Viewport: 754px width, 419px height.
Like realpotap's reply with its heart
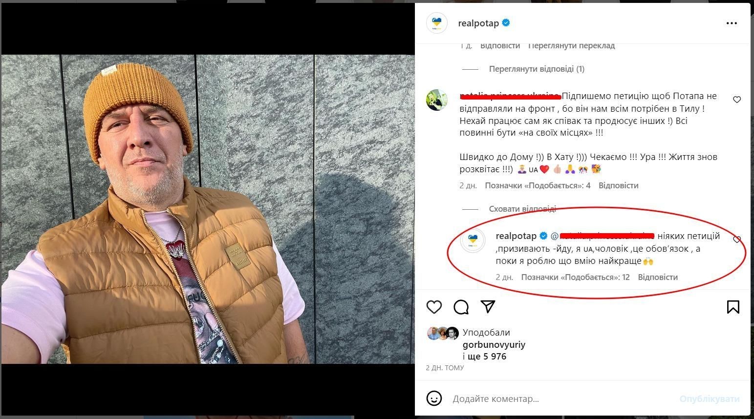(737, 239)
